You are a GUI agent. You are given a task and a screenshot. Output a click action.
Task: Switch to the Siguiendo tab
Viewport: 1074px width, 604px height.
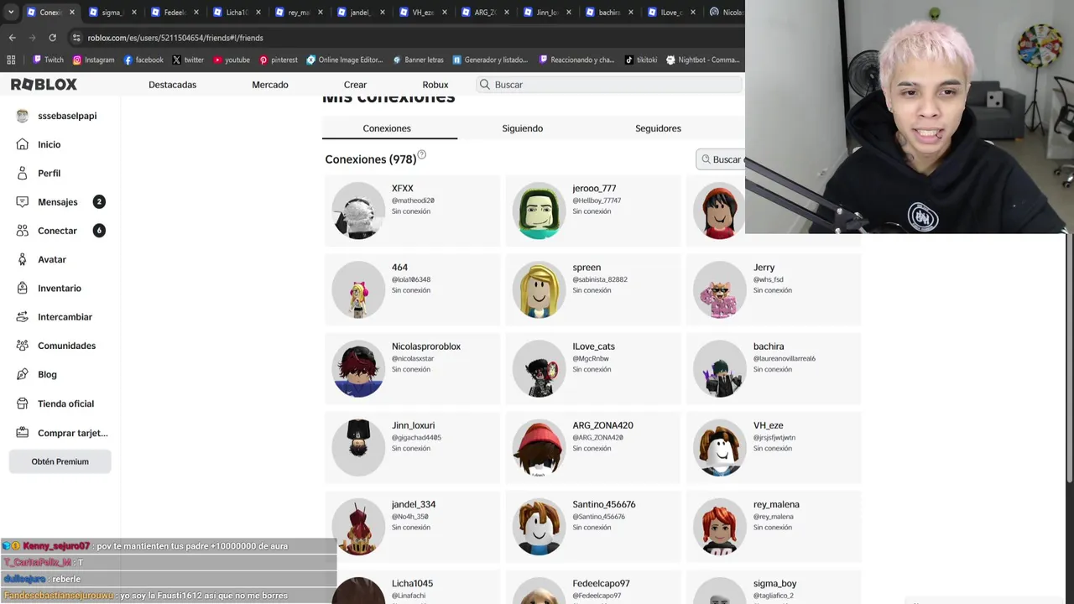[x=522, y=128]
